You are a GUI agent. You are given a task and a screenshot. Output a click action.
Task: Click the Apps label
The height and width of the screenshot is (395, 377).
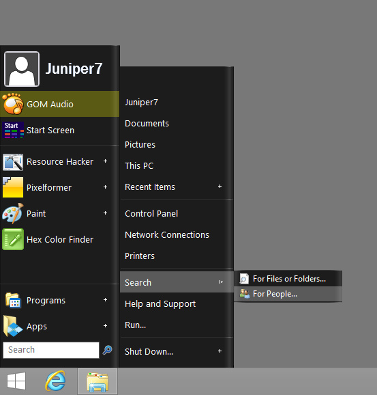(37, 327)
